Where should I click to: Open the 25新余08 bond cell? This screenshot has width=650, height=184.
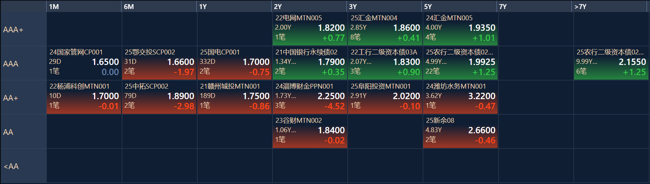click(460, 131)
